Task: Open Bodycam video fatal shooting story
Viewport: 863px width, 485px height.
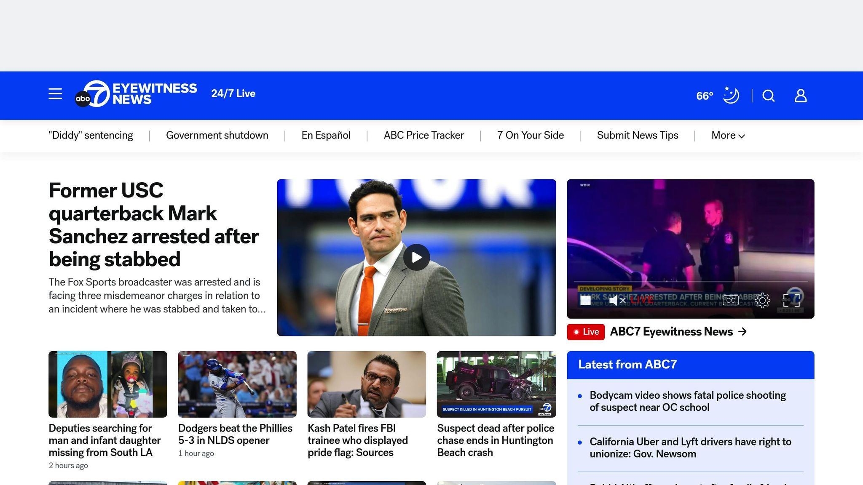Action: (688, 401)
